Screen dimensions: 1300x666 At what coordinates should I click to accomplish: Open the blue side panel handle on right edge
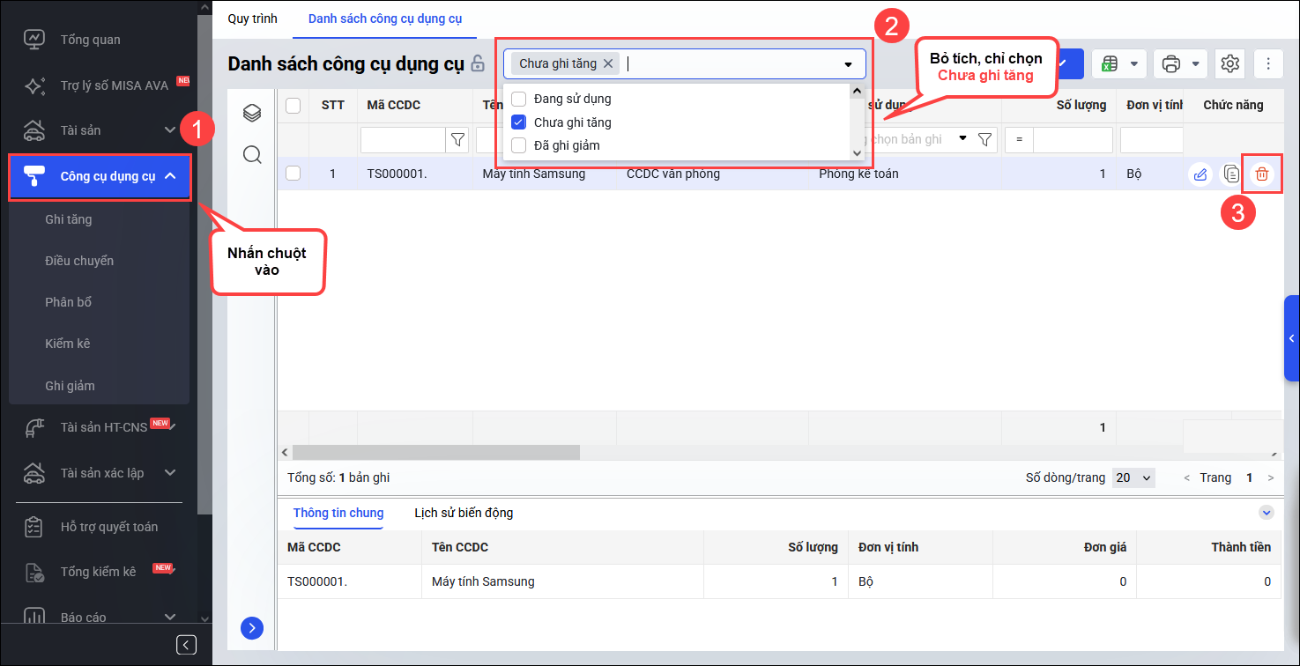coord(1292,338)
